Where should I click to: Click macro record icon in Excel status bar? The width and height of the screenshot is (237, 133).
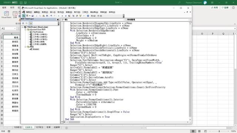9,132
